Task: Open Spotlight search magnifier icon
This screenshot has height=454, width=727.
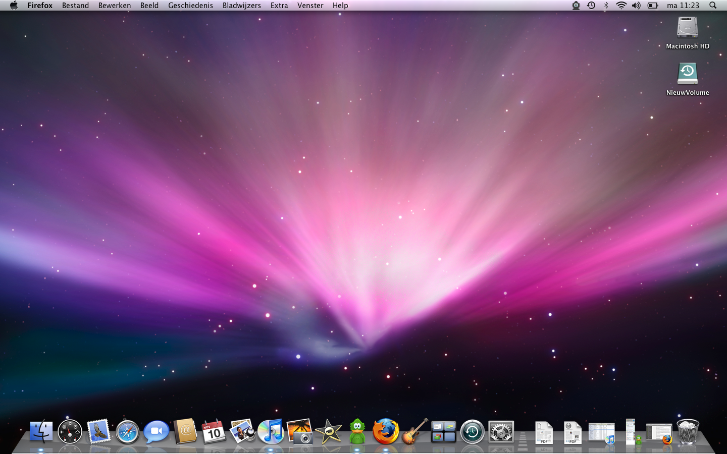Action: click(x=713, y=6)
